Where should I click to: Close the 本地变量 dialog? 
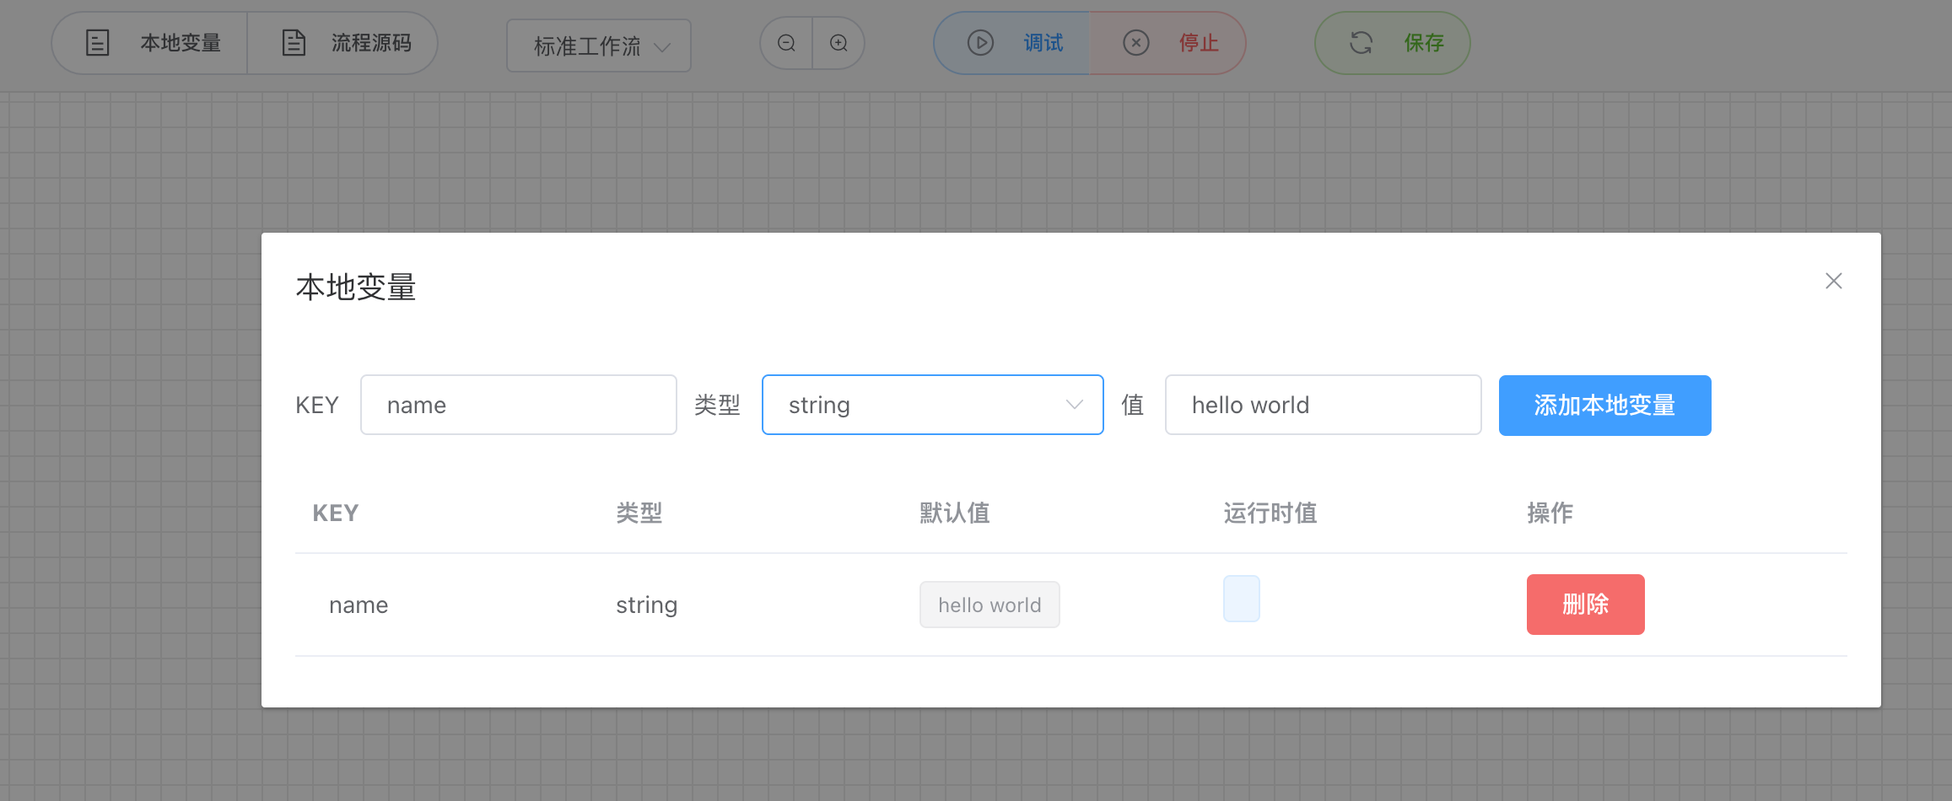(1833, 281)
